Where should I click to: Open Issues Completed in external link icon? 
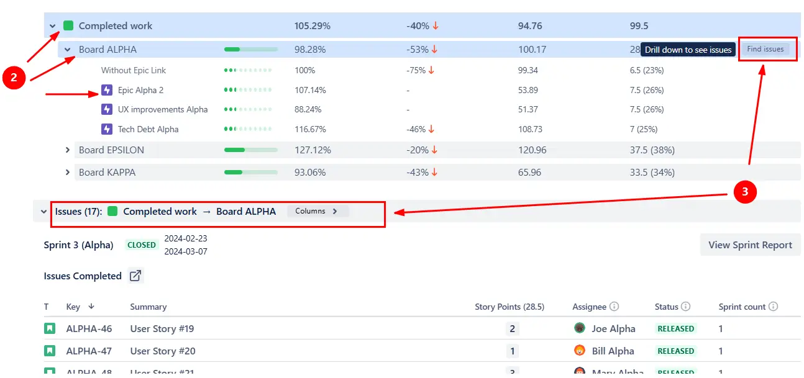pos(135,276)
